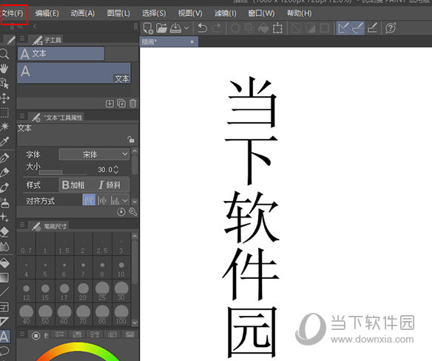Toggle the Bold (加粗) style

[73, 185]
